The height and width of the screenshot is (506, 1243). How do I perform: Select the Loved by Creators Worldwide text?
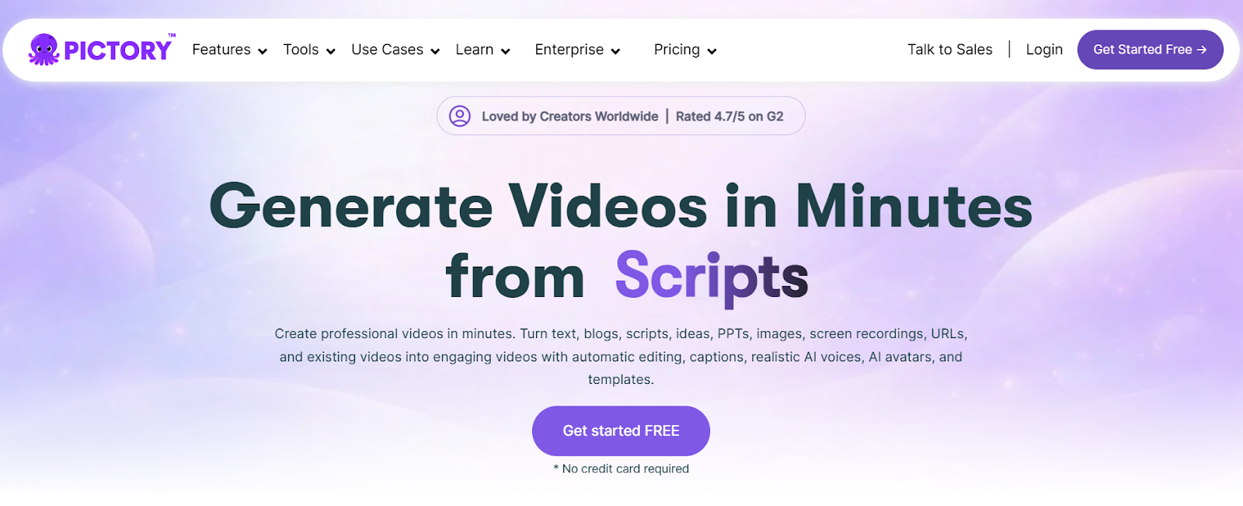coord(569,117)
